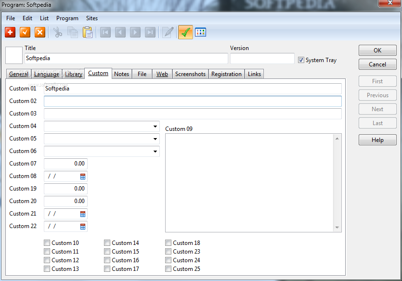Screen dimensions: 402x281
Task: Check the Custom 13 checkbox
Action: click(47, 269)
